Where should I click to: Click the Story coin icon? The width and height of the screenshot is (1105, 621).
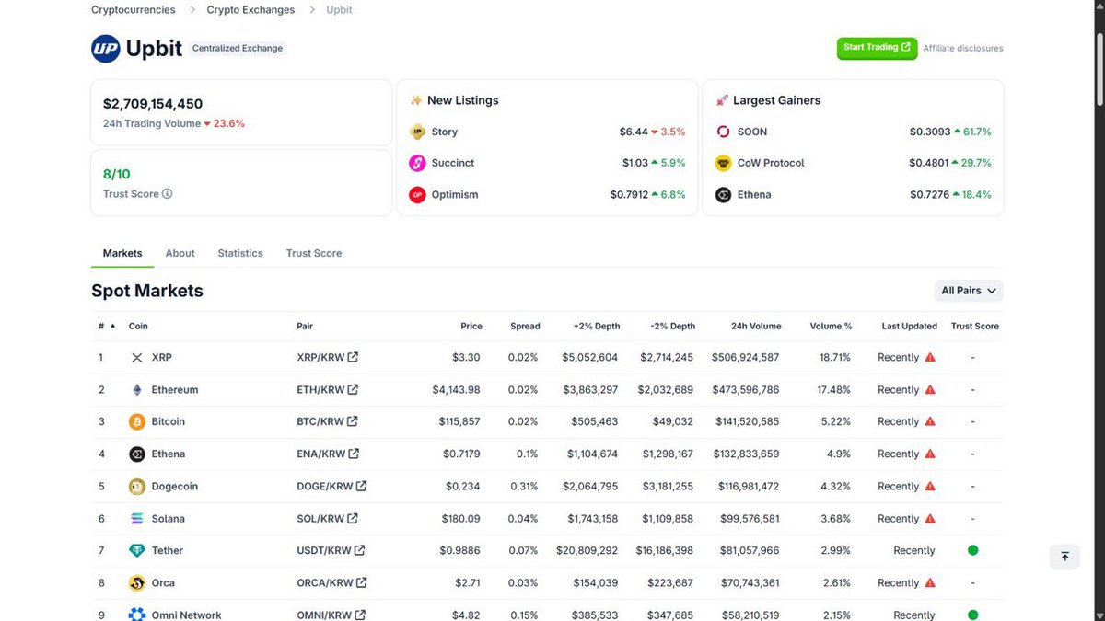[417, 132]
